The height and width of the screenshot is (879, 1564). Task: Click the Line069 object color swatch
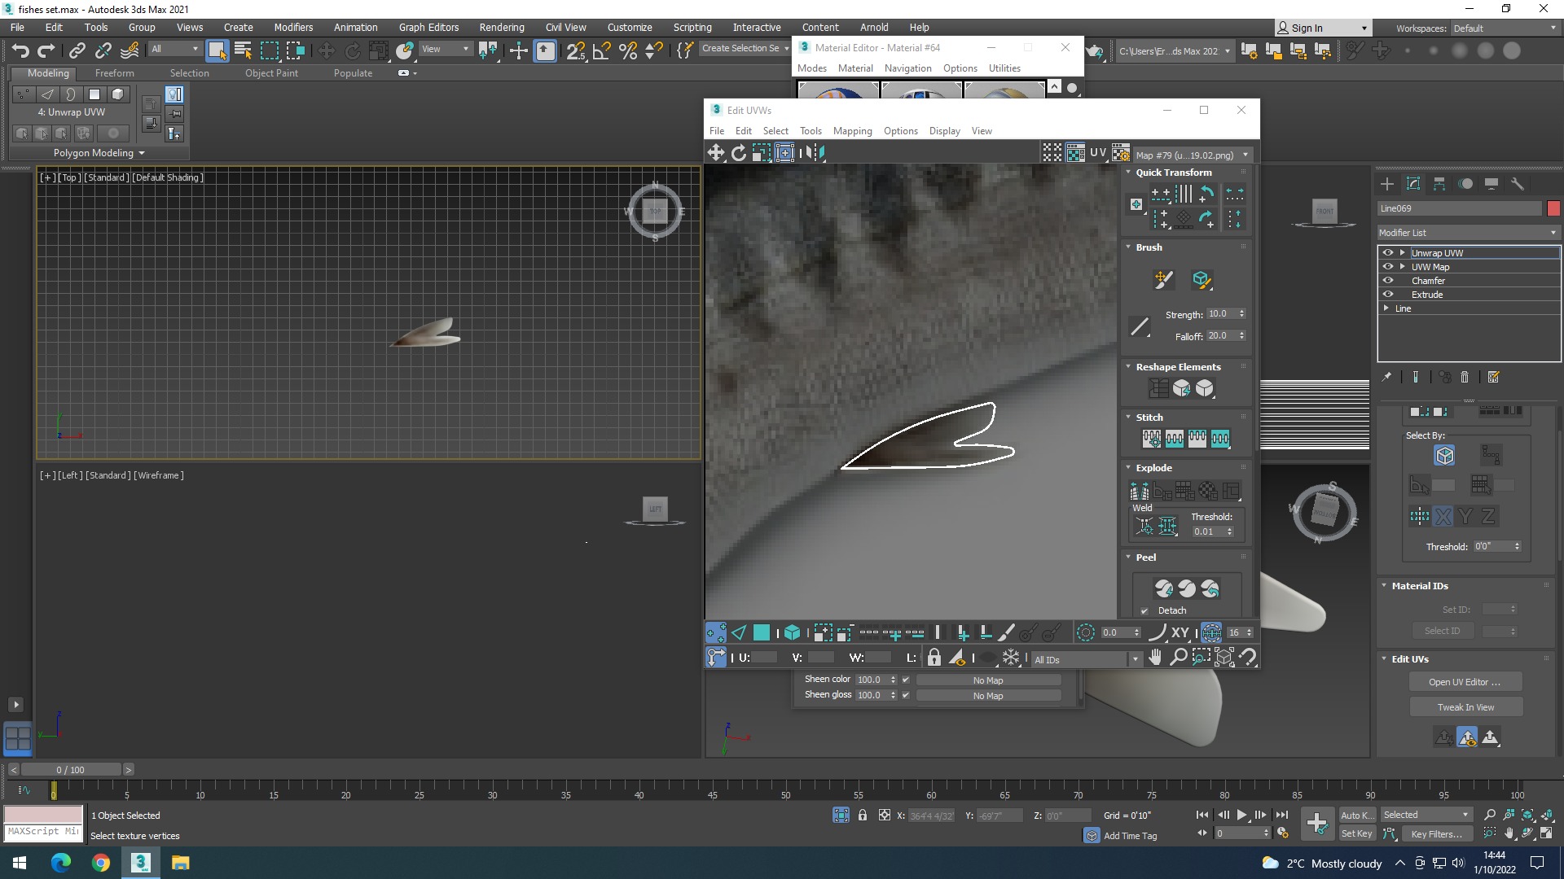(x=1553, y=208)
